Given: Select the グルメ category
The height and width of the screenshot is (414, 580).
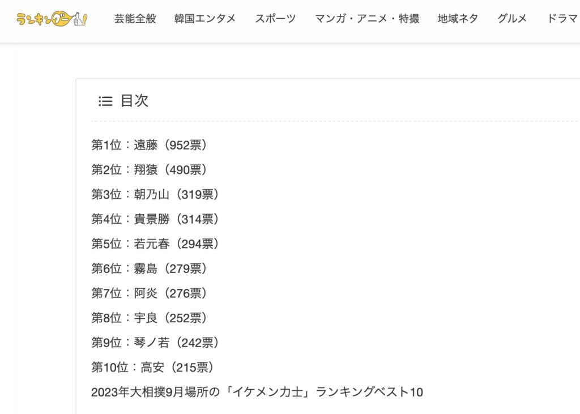Looking at the screenshot, I should (x=512, y=19).
